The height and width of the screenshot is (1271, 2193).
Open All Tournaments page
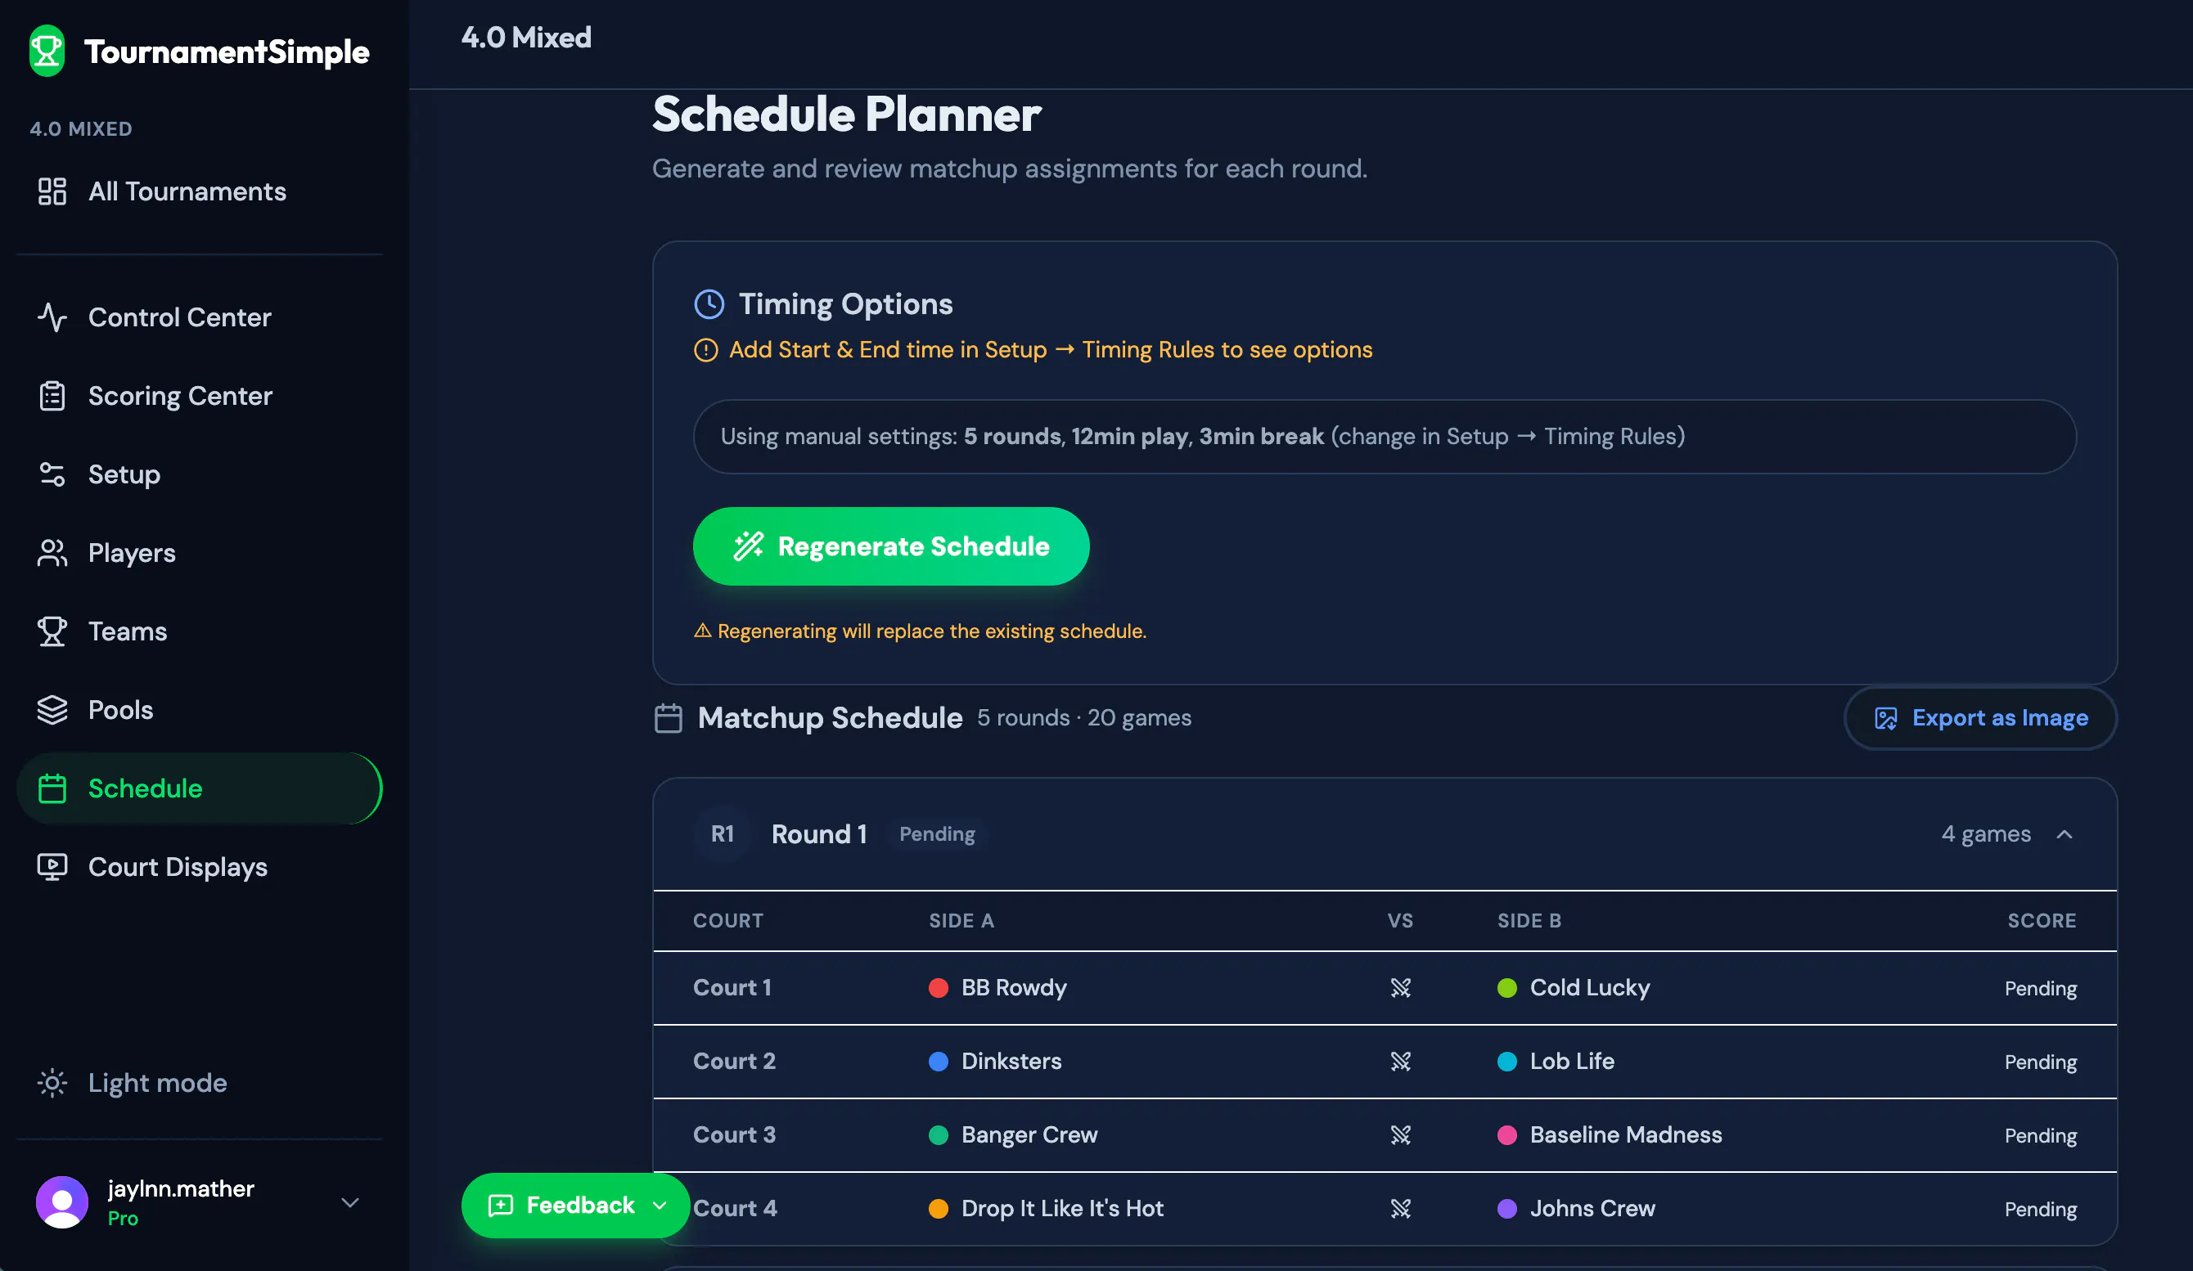(200, 191)
